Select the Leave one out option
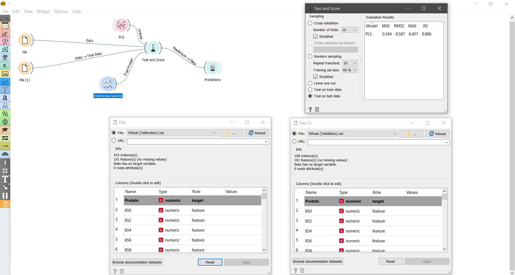 click(x=310, y=83)
